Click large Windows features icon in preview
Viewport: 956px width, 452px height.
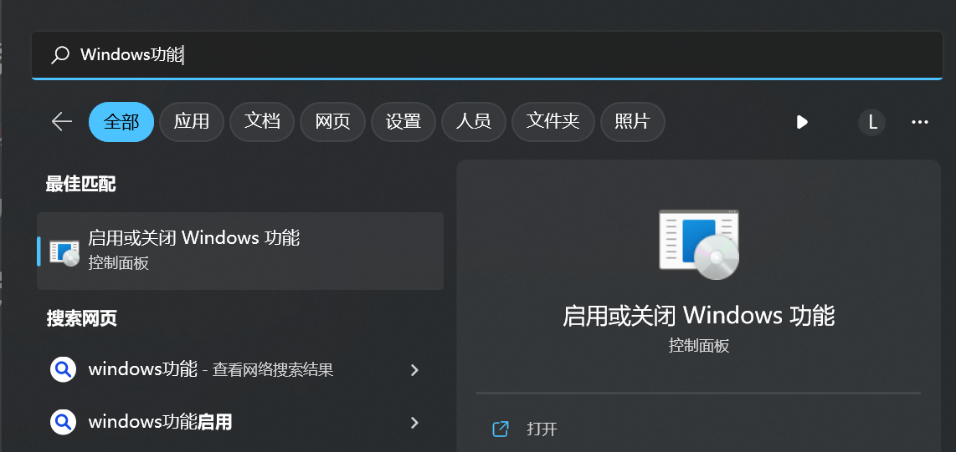tap(699, 245)
